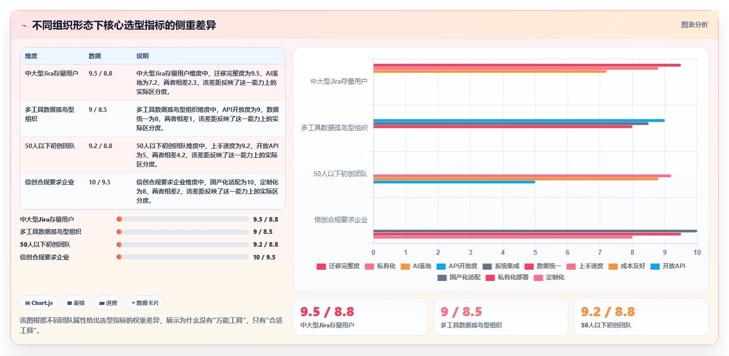Image resolution: width=729 pixels, height=356 pixels.
Task: Toggle the 成本友好 legend item
Action: coord(627,266)
